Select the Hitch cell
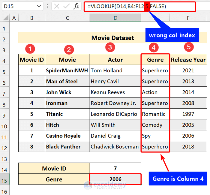Screen dimensions: 210x195 (67, 125)
